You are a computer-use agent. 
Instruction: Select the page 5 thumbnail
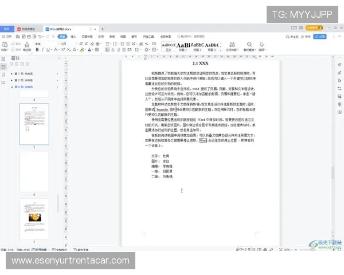pyautogui.click(x=34, y=124)
